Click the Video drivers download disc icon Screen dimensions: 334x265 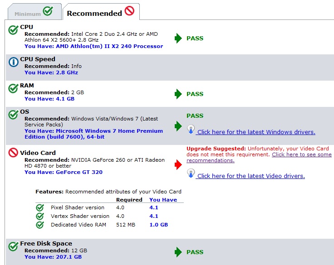click(x=191, y=173)
